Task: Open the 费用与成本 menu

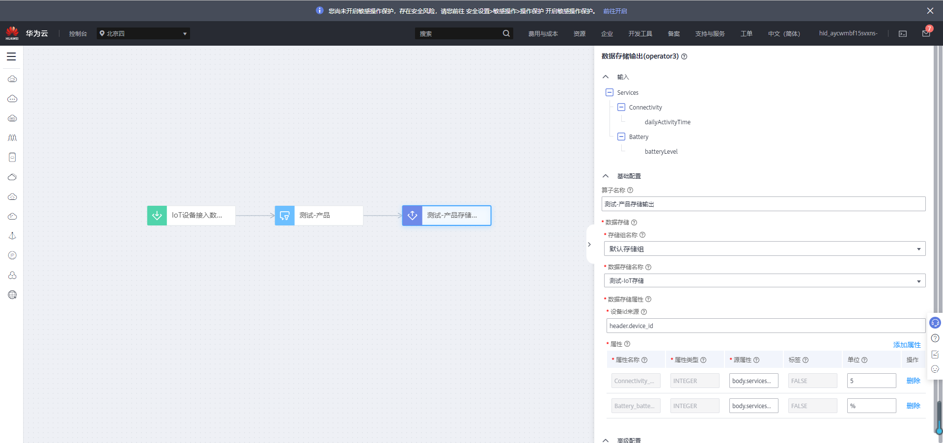Action: [x=543, y=33]
